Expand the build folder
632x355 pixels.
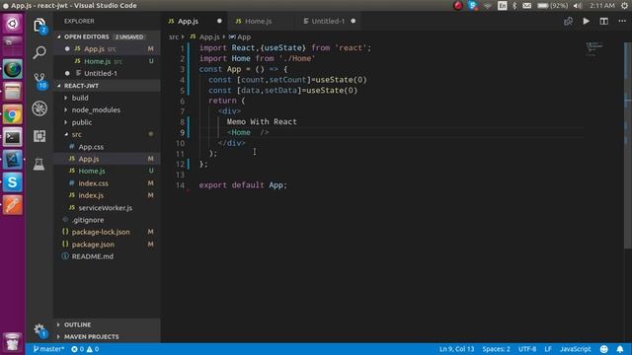pyautogui.click(x=107, y=98)
